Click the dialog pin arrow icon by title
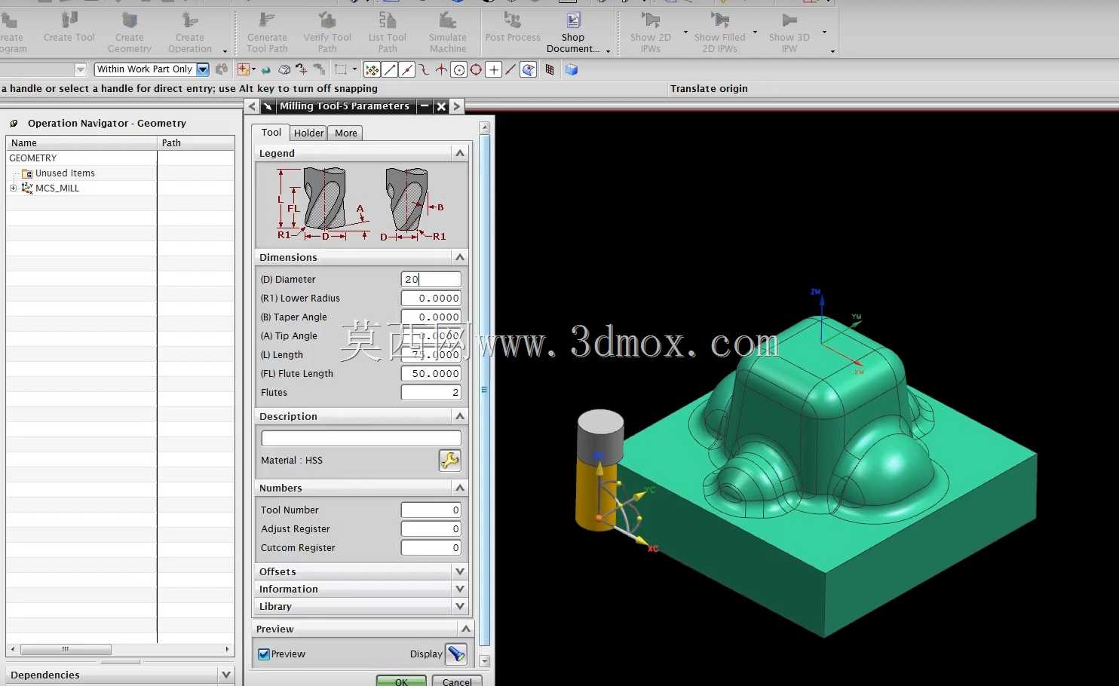 (267, 106)
